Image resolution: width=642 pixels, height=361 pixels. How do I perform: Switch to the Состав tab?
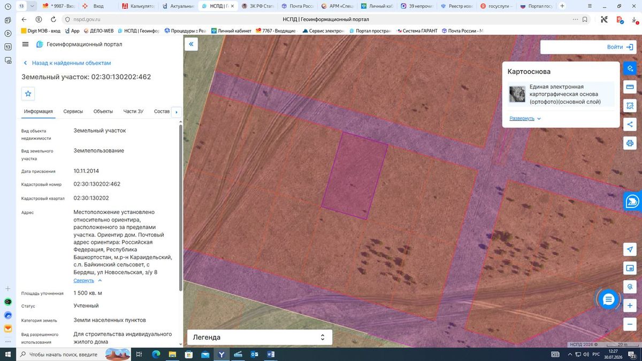click(x=162, y=111)
